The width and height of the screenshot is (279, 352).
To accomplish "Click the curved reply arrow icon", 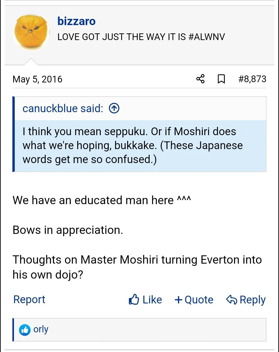I will click(x=231, y=300).
